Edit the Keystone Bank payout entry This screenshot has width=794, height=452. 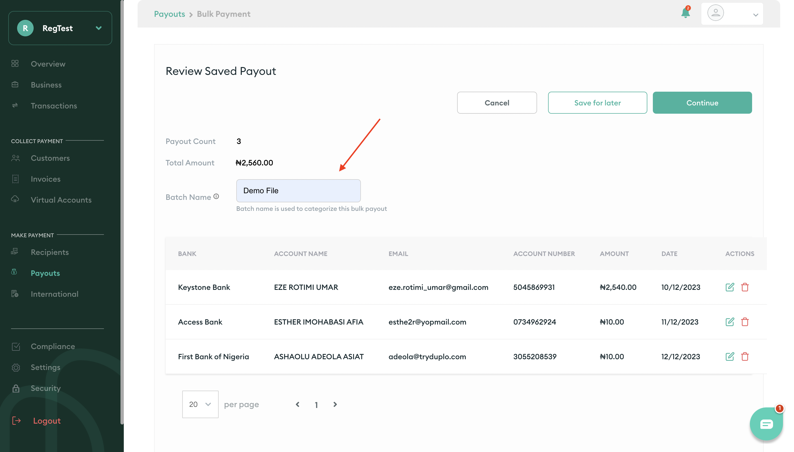[x=730, y=287]
